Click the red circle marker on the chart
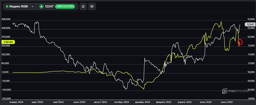The width and height of the screenshot is (256, 105). coord(240,42)
